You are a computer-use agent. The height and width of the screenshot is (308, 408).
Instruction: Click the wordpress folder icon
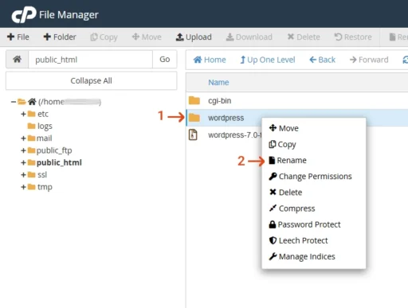pyautogui.click(x=194, y=118)
